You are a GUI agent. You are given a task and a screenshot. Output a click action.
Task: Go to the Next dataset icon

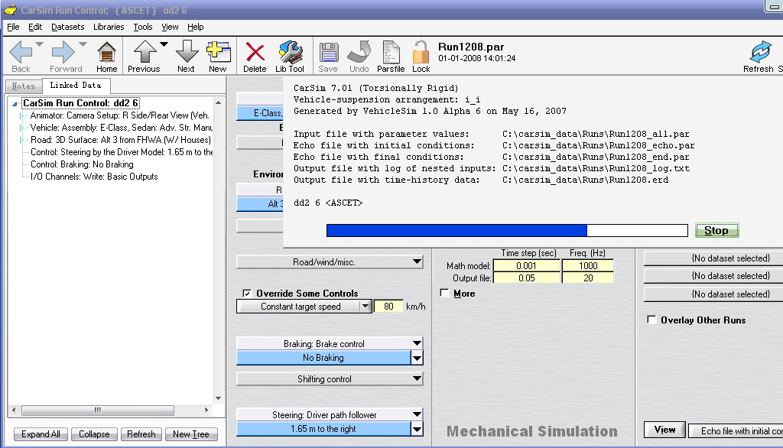pos(187,51)
